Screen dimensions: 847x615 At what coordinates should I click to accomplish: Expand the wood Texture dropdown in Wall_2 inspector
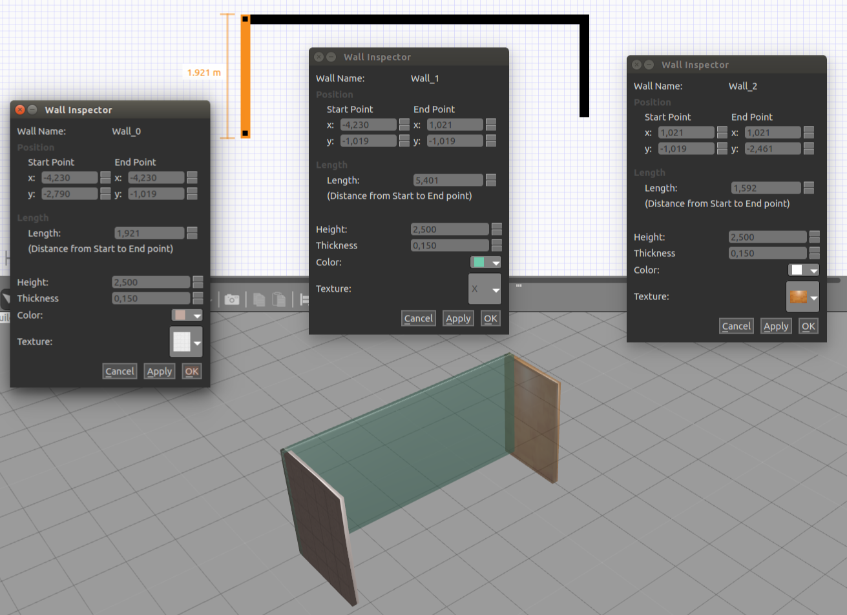pyautogui.click(x=802, y=297)
